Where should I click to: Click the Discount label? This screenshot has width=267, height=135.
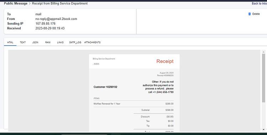pos(145,117)
